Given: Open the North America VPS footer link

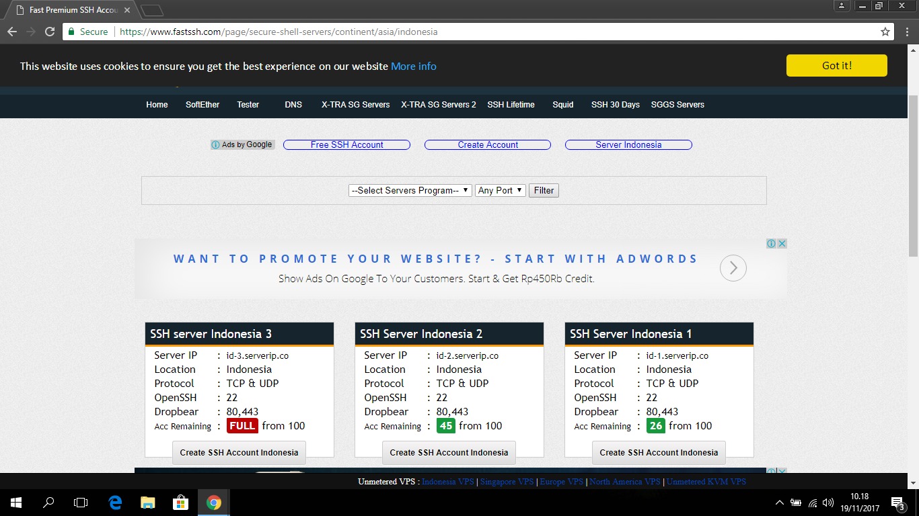Looking at the screenshot, I should pyautogui.click(x=625, y=482).
